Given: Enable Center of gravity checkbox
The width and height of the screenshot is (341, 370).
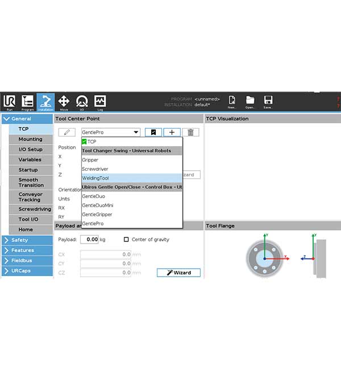Looking at the screenshot, I should click(x=126, y=240).
